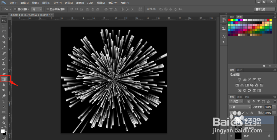Switch to the 通道 tab

pyautogui.click(x=239, y=97)
